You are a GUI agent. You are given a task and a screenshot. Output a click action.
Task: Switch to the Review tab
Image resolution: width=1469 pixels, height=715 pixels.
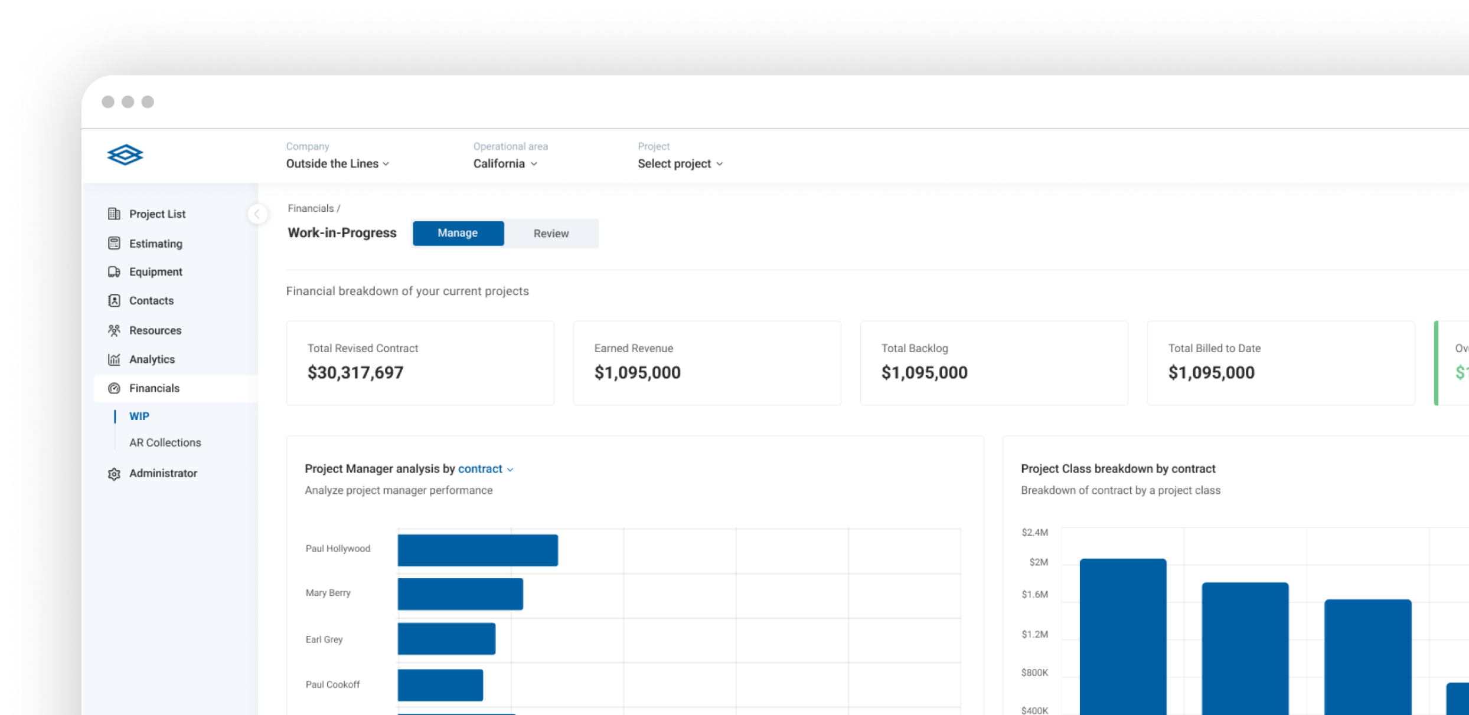[551, 234]
